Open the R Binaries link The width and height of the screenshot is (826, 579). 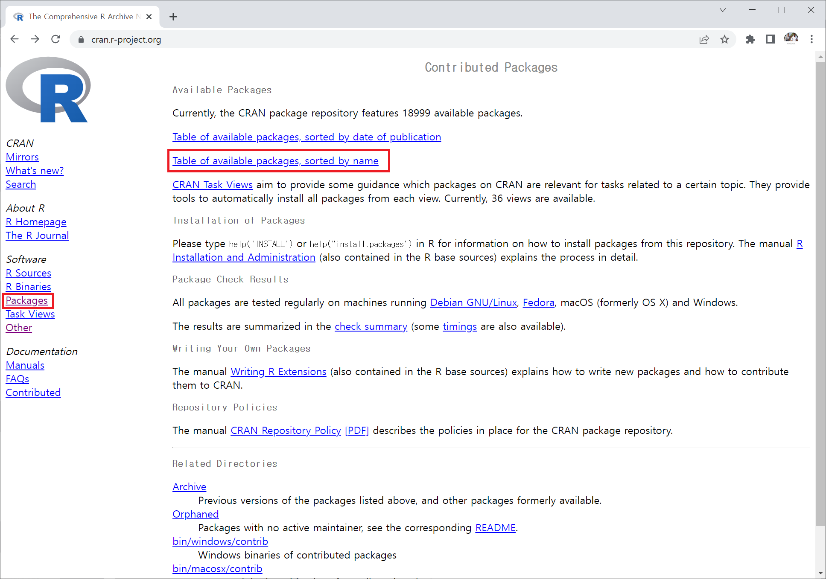click(28, 287)
